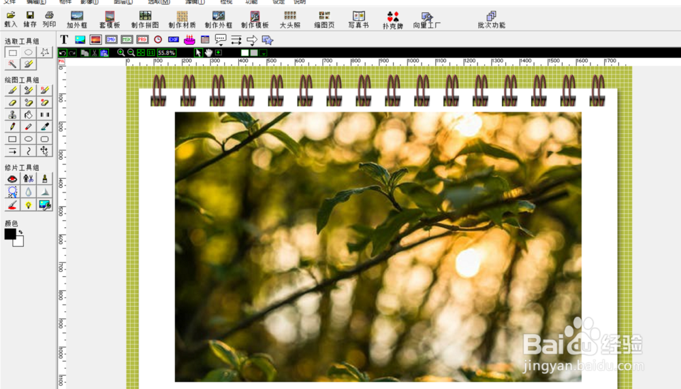Select the rounded rectangle shape tool

(44, 139)
